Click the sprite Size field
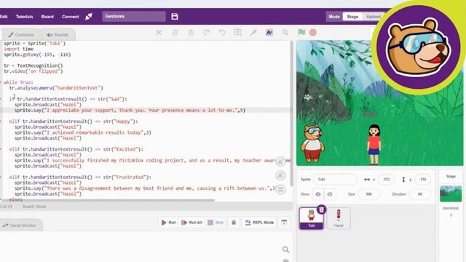Image resolution: width=466 pixels, height=262 pixels. pyautogui.click(x=369, y=194)
